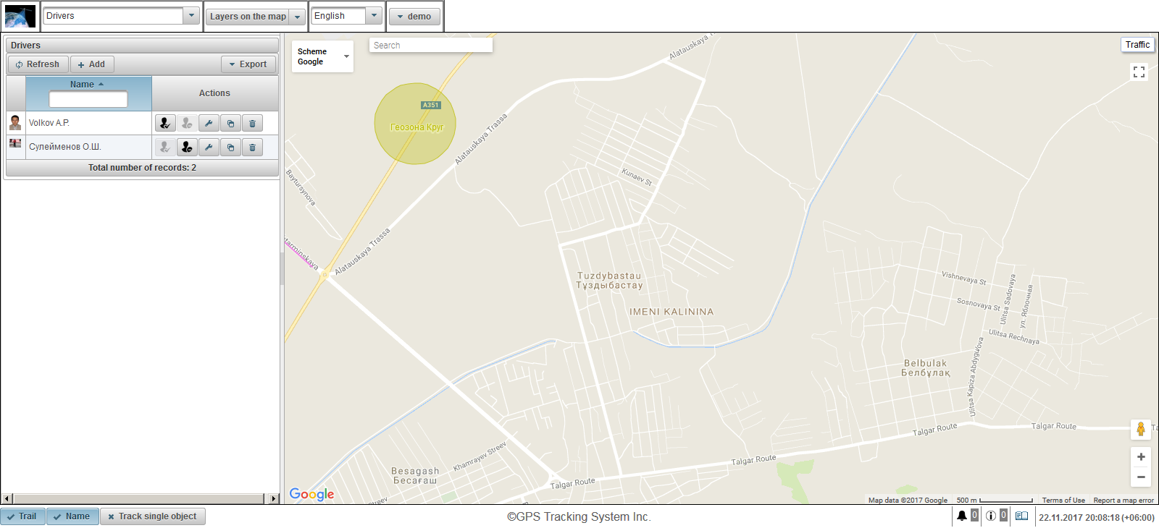The width and height of the screenshot is (1159, 528).
Task: Open the notifications bell in status bar
Action: pos(961,516)
